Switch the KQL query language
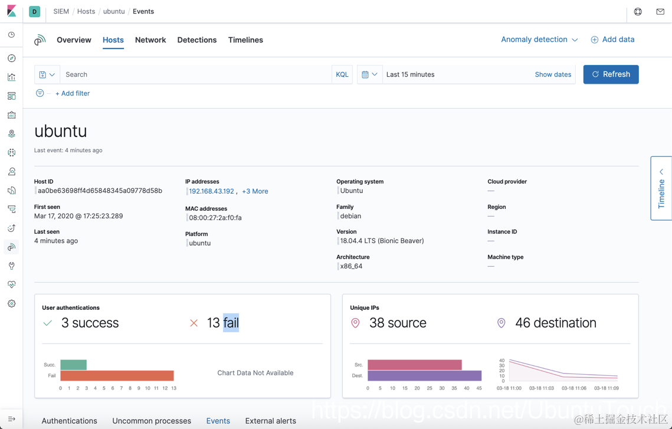The height and width of the screenshot is (429, 672). [x=342, y=74]
